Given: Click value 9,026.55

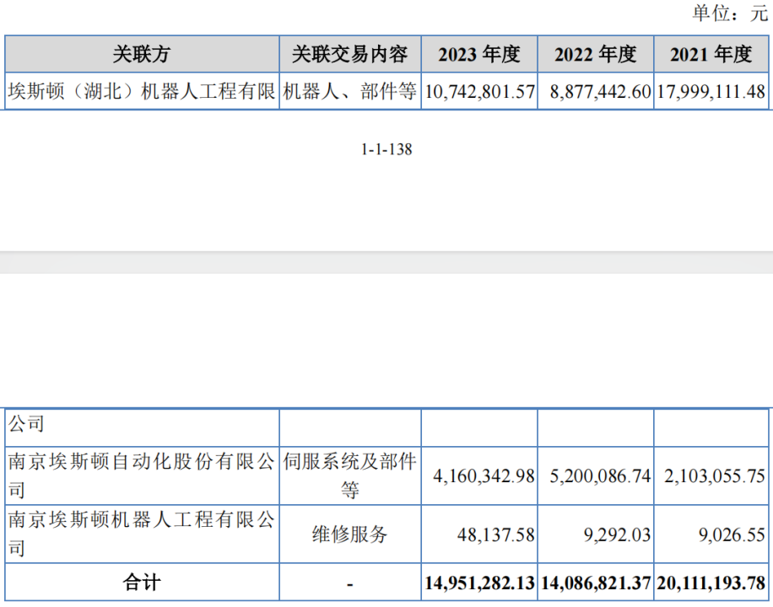Looking at the screenshot, I should (732, 534).
